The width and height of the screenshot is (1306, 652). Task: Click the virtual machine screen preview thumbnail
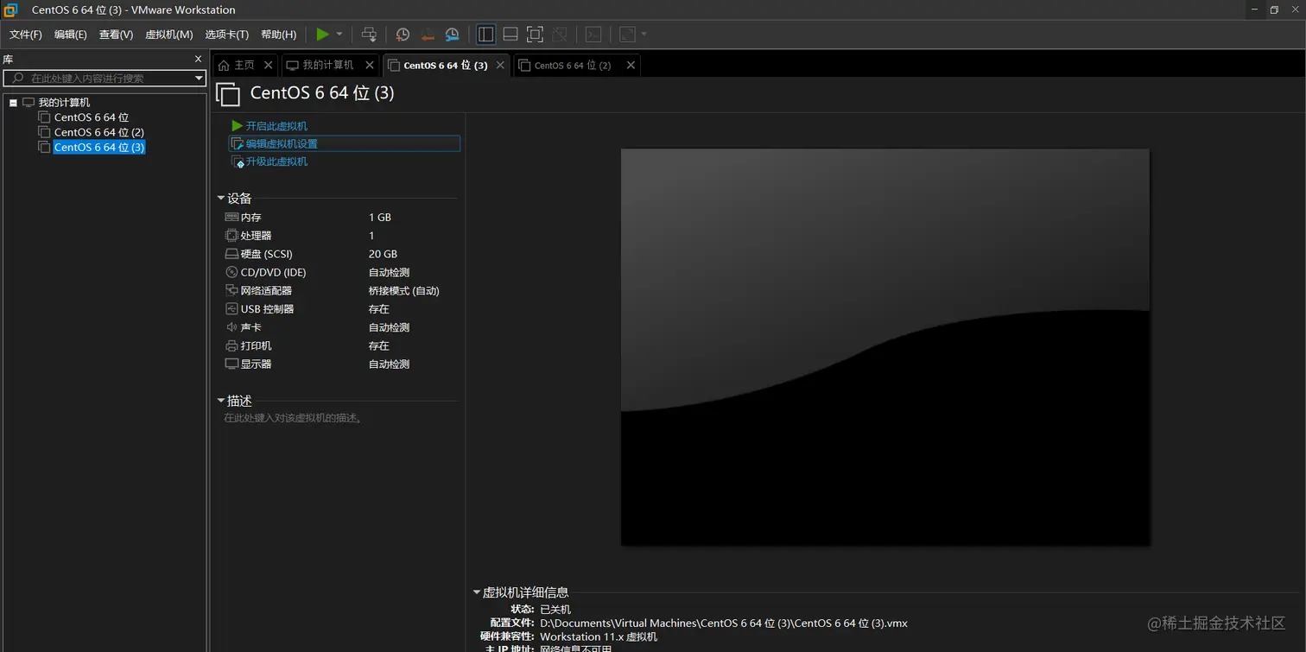pos(885,347)
